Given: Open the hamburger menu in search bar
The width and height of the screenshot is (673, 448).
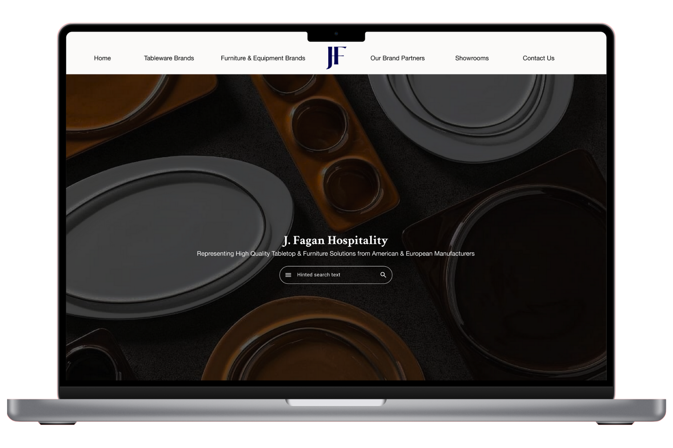Looking at the screenshot, I should [288, 275].
